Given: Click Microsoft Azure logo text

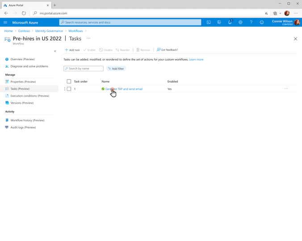Looking at the screenshot, I should [x=25, y=22].
